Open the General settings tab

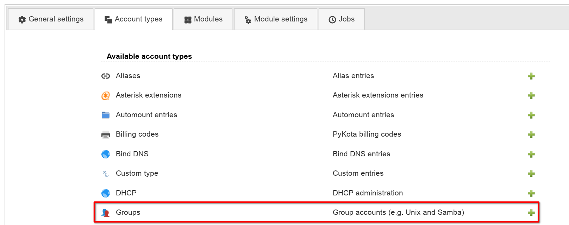pyautogui.click(x=51, y=19)
